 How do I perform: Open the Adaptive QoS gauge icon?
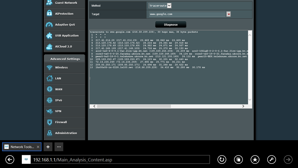click(x=49, y=25)
